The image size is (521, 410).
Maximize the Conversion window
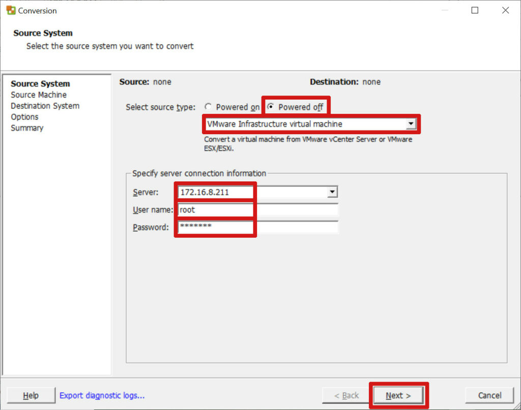(475, 10)
